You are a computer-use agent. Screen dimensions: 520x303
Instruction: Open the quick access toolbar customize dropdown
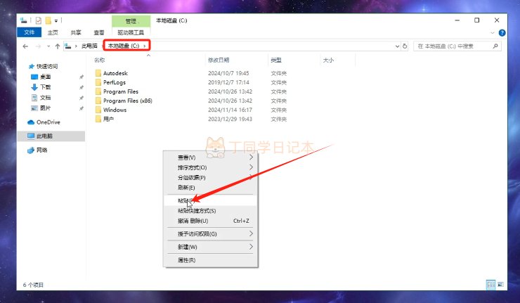(56, 21)
